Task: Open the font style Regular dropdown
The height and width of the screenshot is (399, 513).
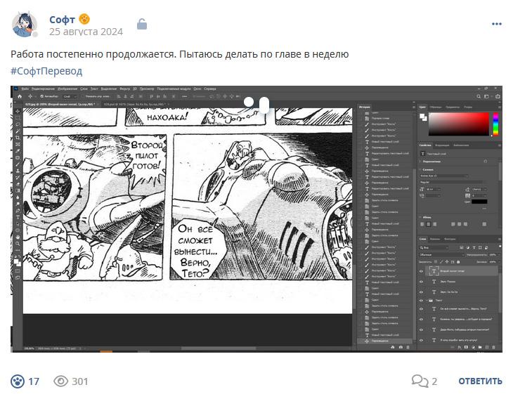Action: click(x=451, y=182)
